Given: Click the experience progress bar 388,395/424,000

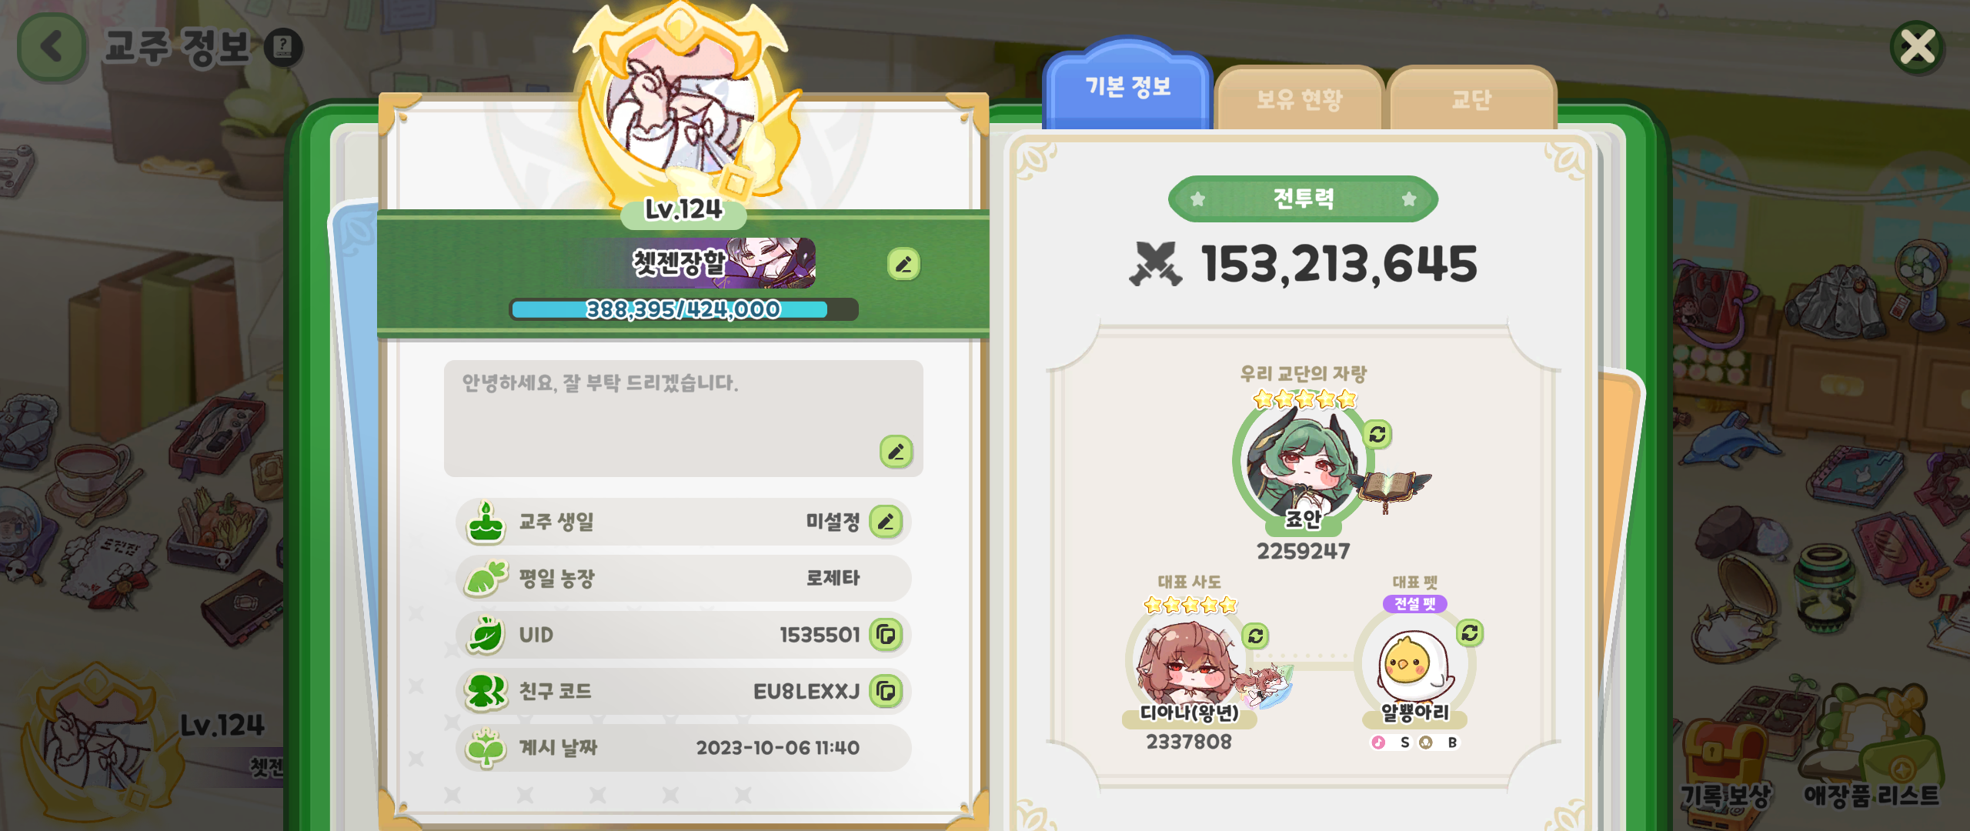Looking at the screenshot, I should pos(683,309).
